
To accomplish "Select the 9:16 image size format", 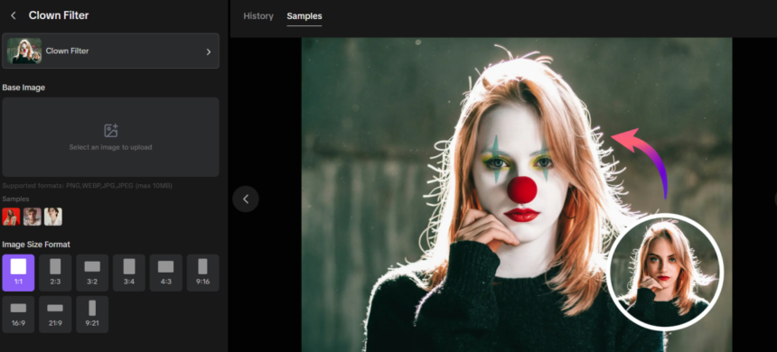I will [202, 273].
